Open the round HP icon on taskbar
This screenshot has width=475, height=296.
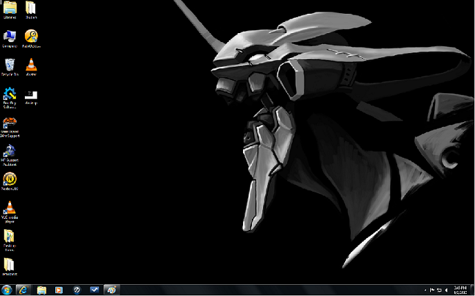[77, 290]
